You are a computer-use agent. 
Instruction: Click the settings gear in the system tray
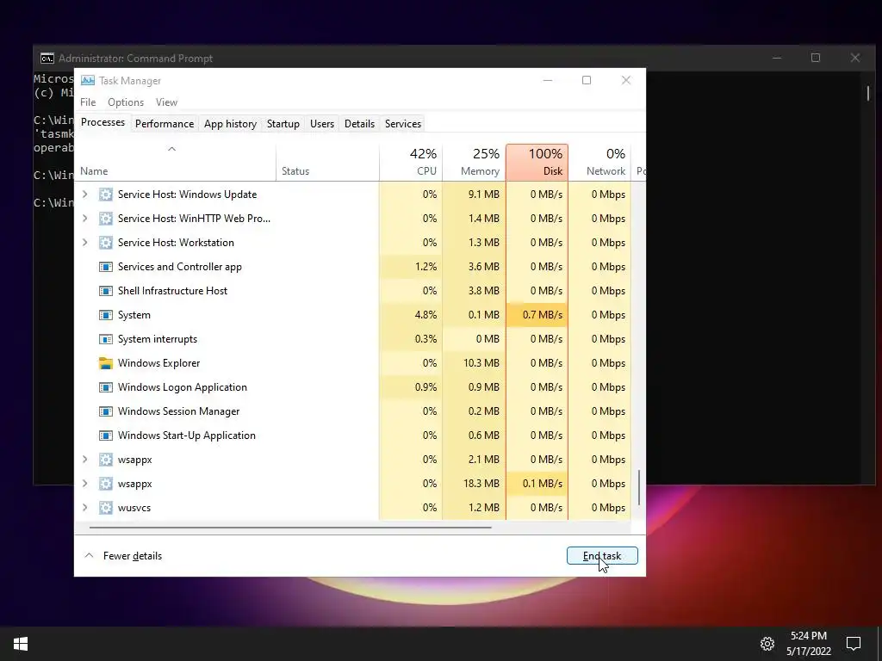pyautogui.click(x=767, y=644)
